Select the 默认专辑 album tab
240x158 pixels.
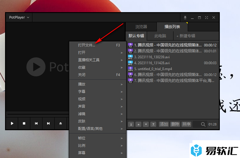pyautogui.click(x=136, y=36)
